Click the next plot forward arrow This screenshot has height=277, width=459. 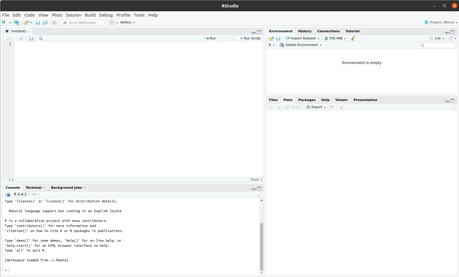pos(278,107)
